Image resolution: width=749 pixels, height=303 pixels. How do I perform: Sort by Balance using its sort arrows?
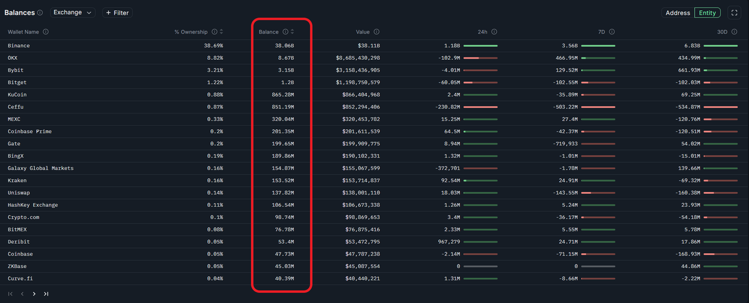click(x=292, y=32)
